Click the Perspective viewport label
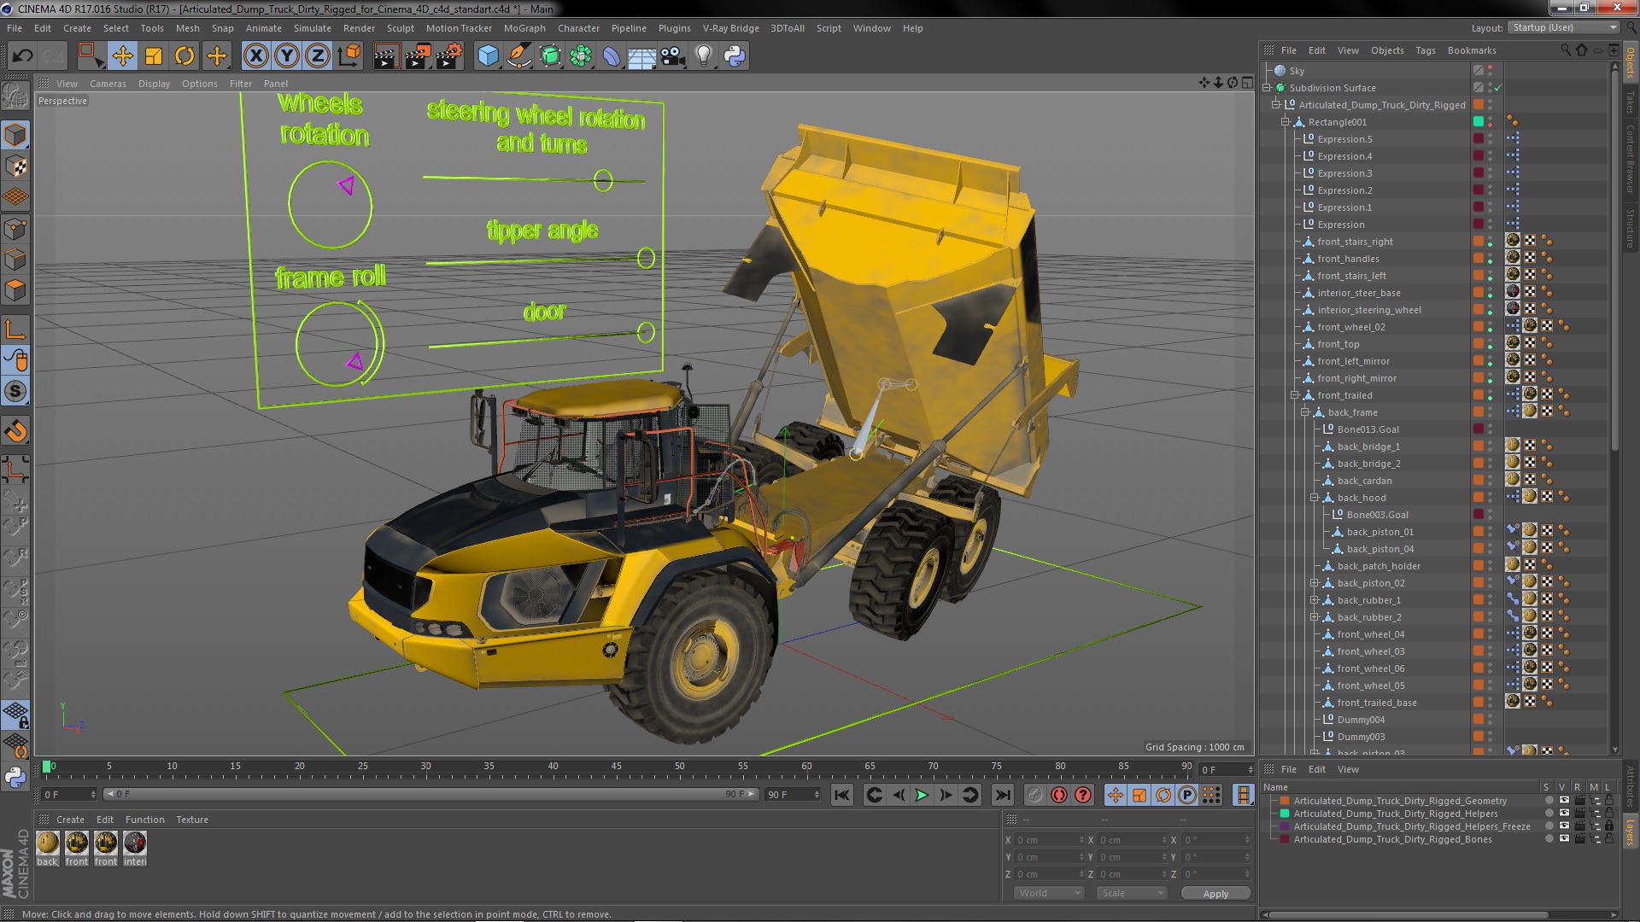 tap(62, 101)
